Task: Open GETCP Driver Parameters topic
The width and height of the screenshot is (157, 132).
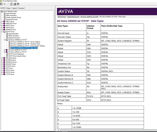Action: [x=16, y=54]
